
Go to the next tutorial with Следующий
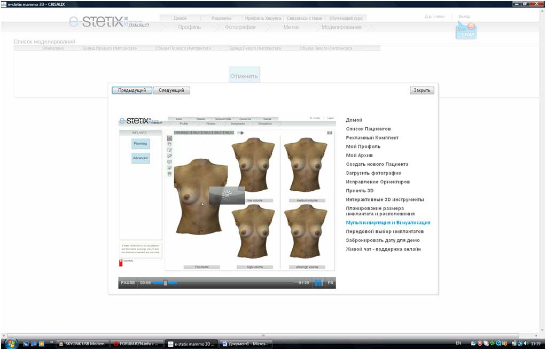[171, 90]
